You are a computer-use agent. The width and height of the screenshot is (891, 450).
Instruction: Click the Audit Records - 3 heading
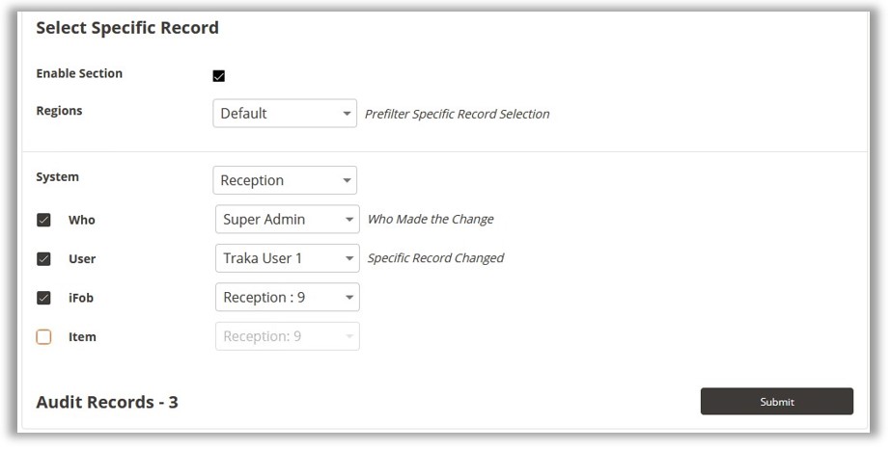click(x=107, y=402)
